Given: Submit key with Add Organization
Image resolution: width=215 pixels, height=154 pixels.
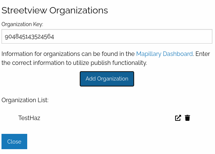Looking at the screenshot, I should (x=107, y=79).
